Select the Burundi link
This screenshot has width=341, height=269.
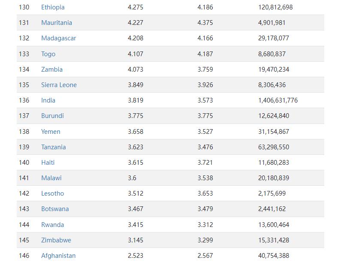(x=52, y=116)
